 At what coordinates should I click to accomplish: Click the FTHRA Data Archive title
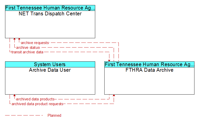pos(149,70)
